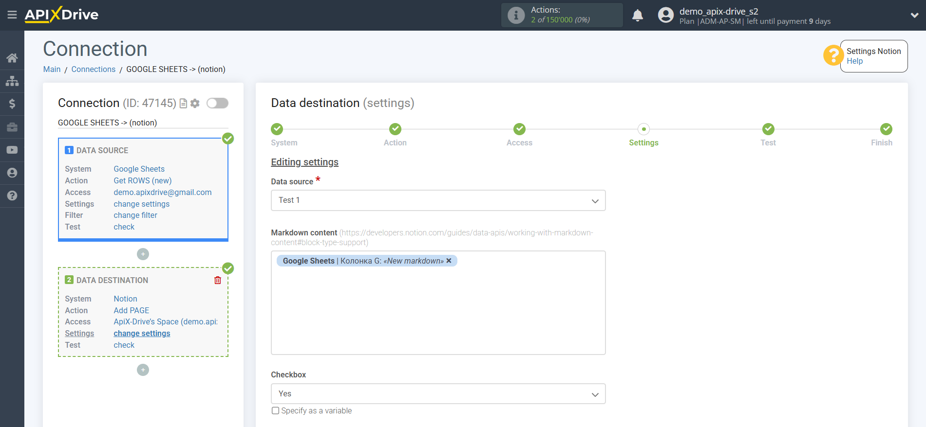Open profile sidebar icon
Screen dimensions: 926x427
click(x=12, y=173)
